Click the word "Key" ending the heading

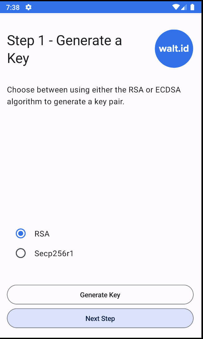[18, 59]
